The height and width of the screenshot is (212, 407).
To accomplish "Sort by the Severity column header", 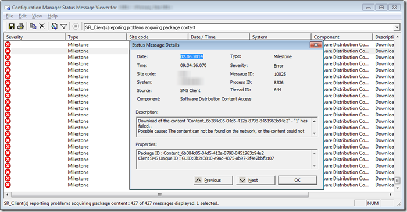I will (34, 37).
